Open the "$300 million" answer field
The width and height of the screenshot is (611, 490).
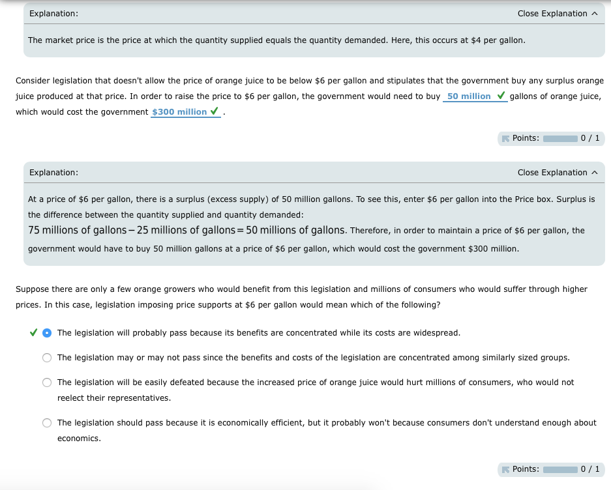(179, 112)
